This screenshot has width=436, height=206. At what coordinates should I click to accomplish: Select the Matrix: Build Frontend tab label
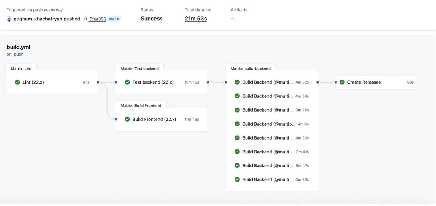[x=141, y=105]
